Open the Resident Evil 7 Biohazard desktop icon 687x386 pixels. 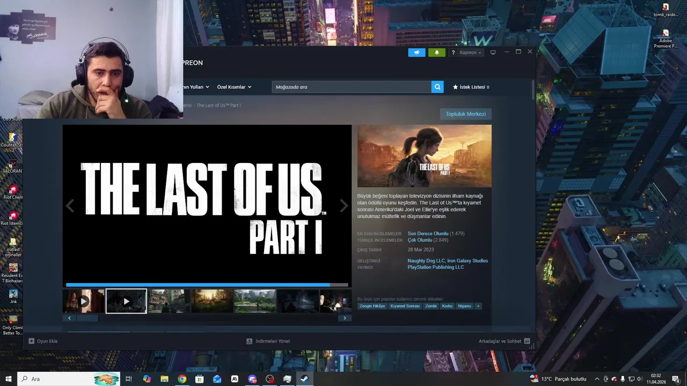(13, 273)
